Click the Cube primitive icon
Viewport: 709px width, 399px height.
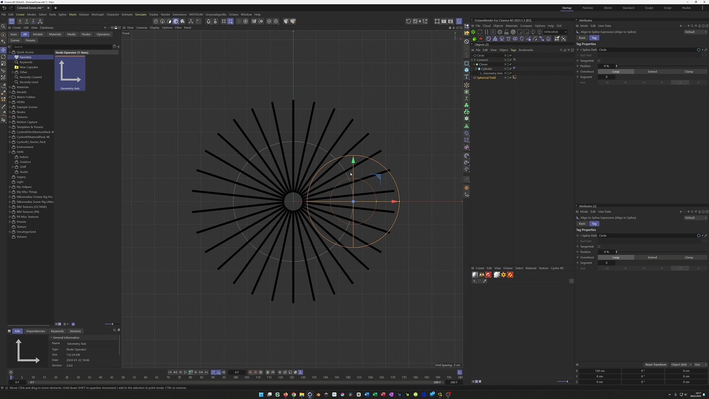pos(467,70)
